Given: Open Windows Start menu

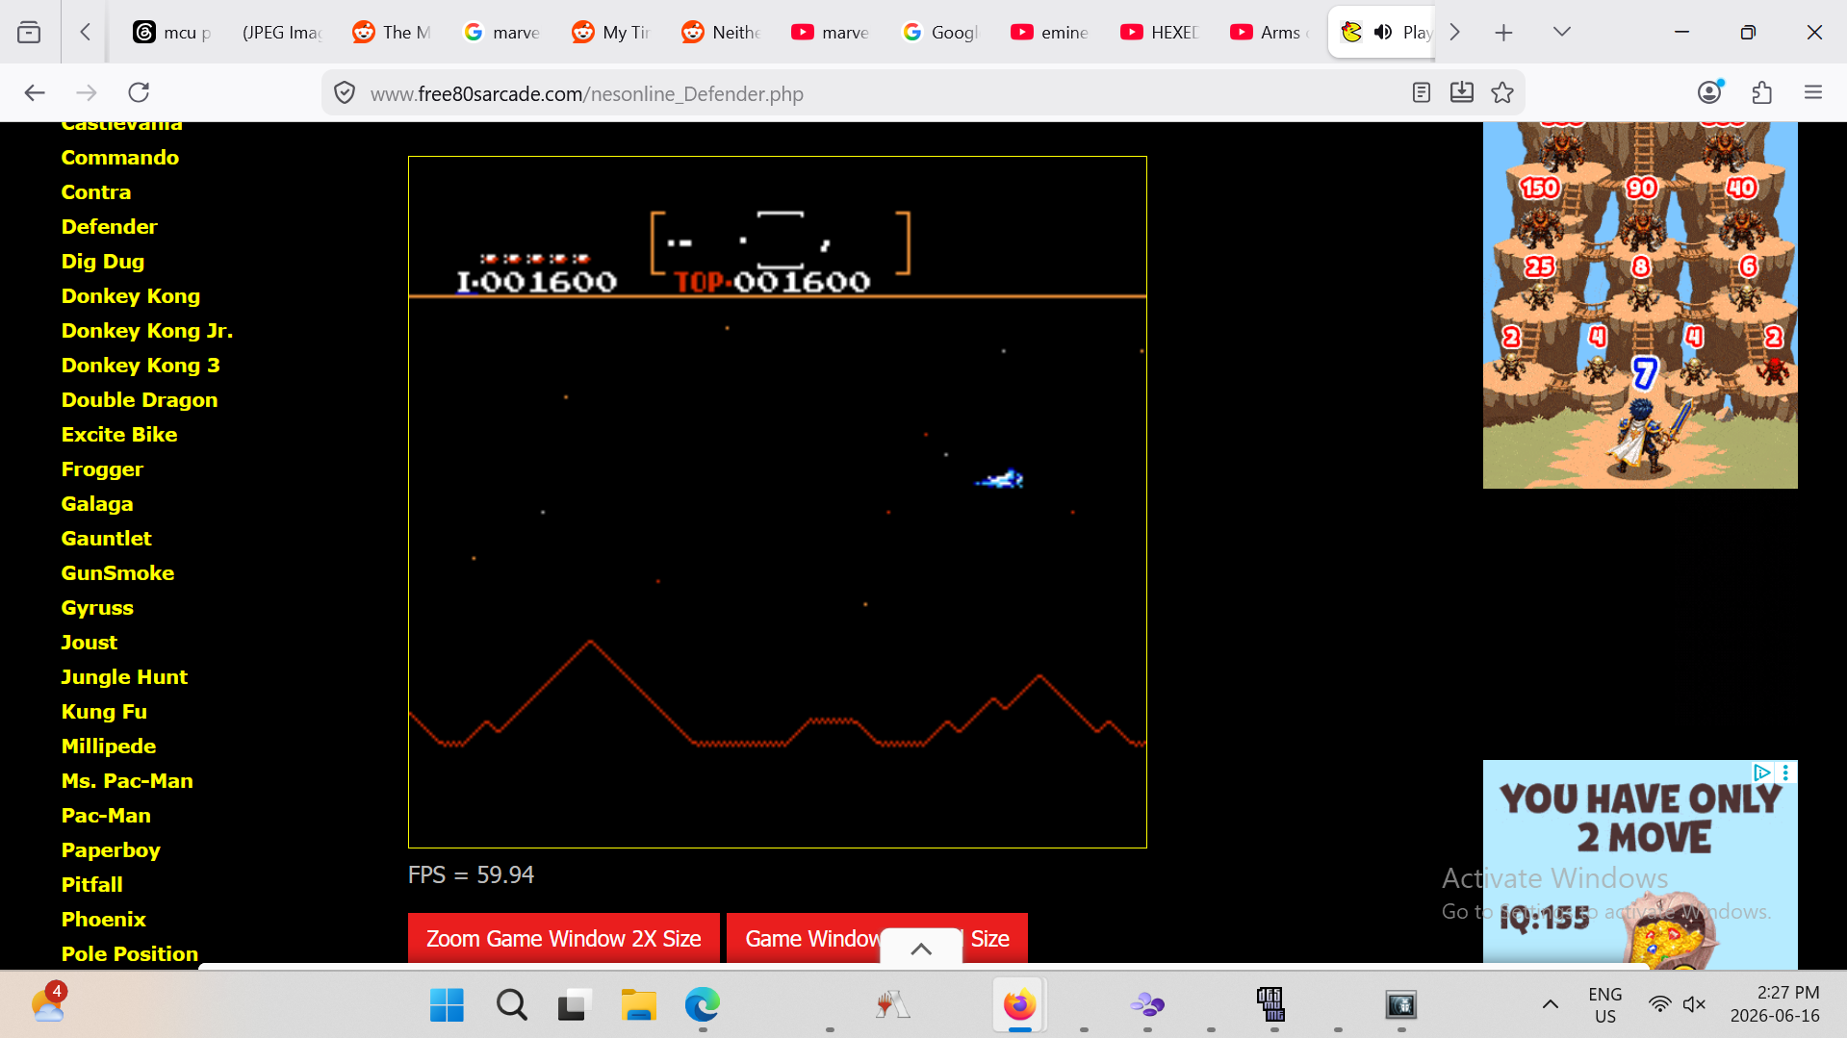Looking at the screenshot, I should pyautogui.click(x=447, y=1004).
